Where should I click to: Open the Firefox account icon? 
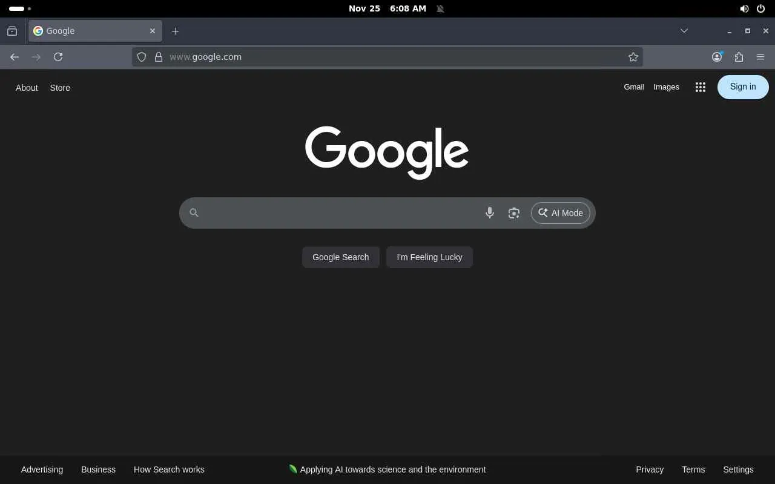coord(717,57)
